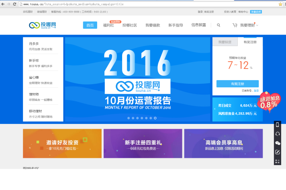The height and width of the screenshot is (190, 286).
Task: Select the first carousel dot
Action: [x=129, y=118]
